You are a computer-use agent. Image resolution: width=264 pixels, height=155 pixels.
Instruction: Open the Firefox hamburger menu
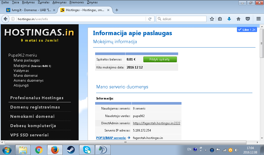[x=259, y=19]
